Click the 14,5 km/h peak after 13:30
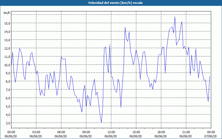Image resolution: width=222 pixels, height=139 pixels. click(x=125, y=27)
